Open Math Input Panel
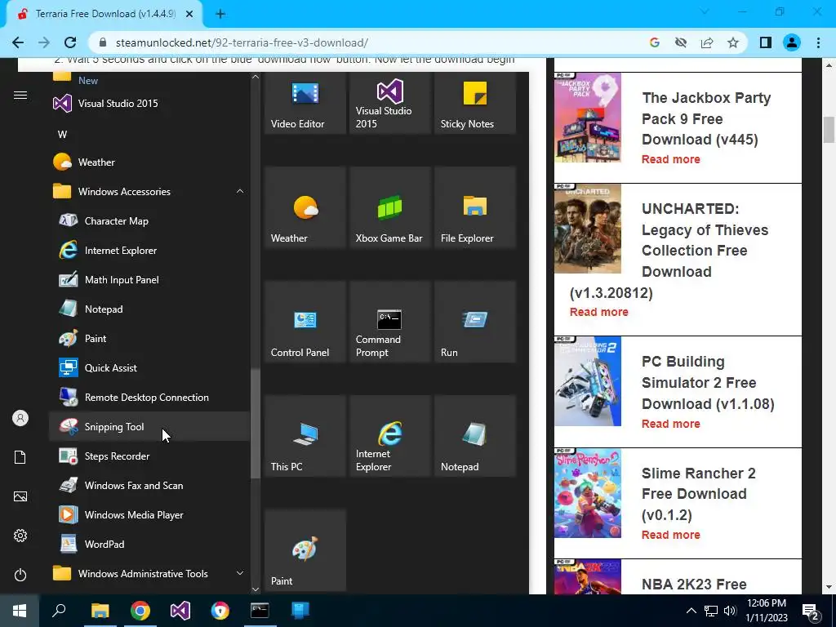 tap(149, 279)
